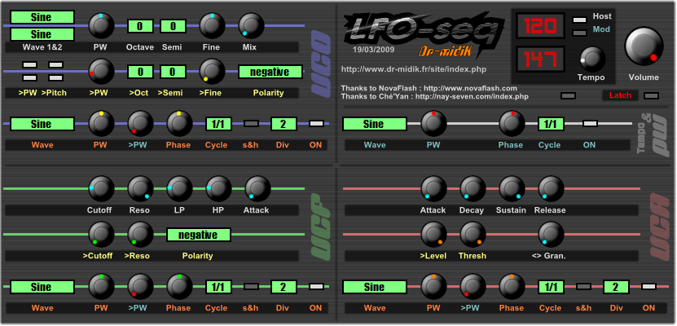The width and height of the screenshot is (677, 326).
Task: Open the VCF LFO Wave Sine selector
Action: point(42,287)
